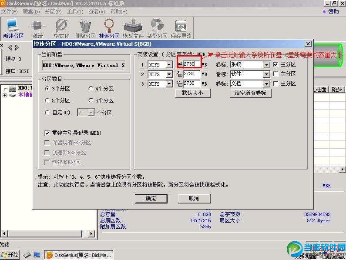
Task: Select 3个分区 radio button
Action: pos(47,89)
